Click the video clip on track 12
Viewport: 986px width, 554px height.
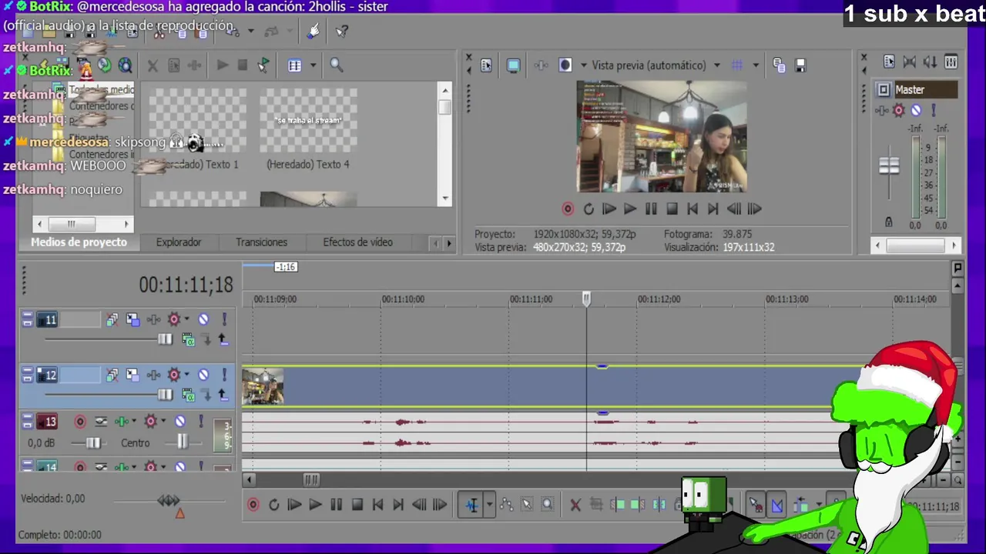click(x=539, y=386)
